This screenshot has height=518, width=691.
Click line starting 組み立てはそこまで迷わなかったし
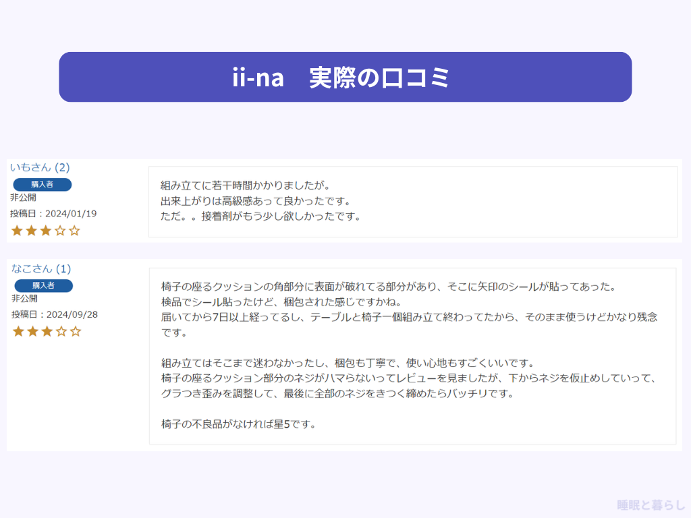pyautogui.click(x=348, y=363)
